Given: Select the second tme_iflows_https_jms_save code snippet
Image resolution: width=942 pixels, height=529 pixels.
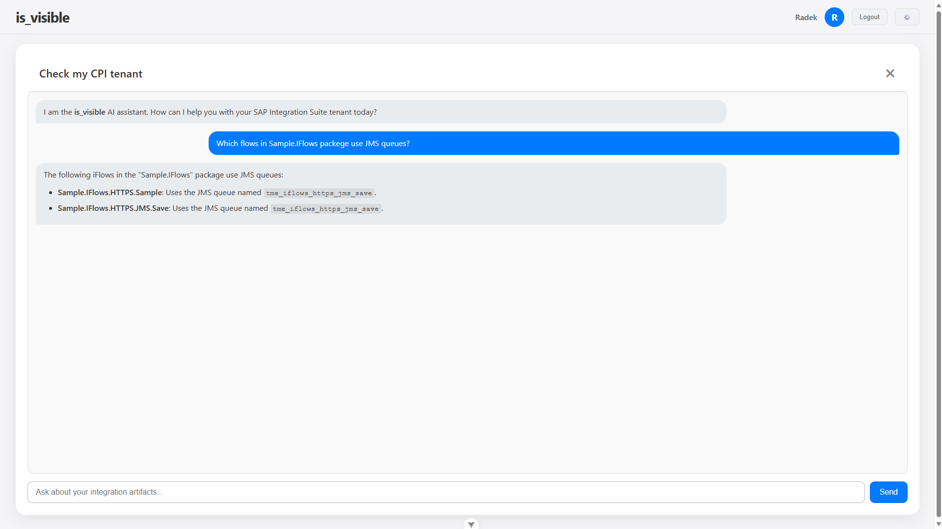Looking at the screenshot, I should click(326, 208).
